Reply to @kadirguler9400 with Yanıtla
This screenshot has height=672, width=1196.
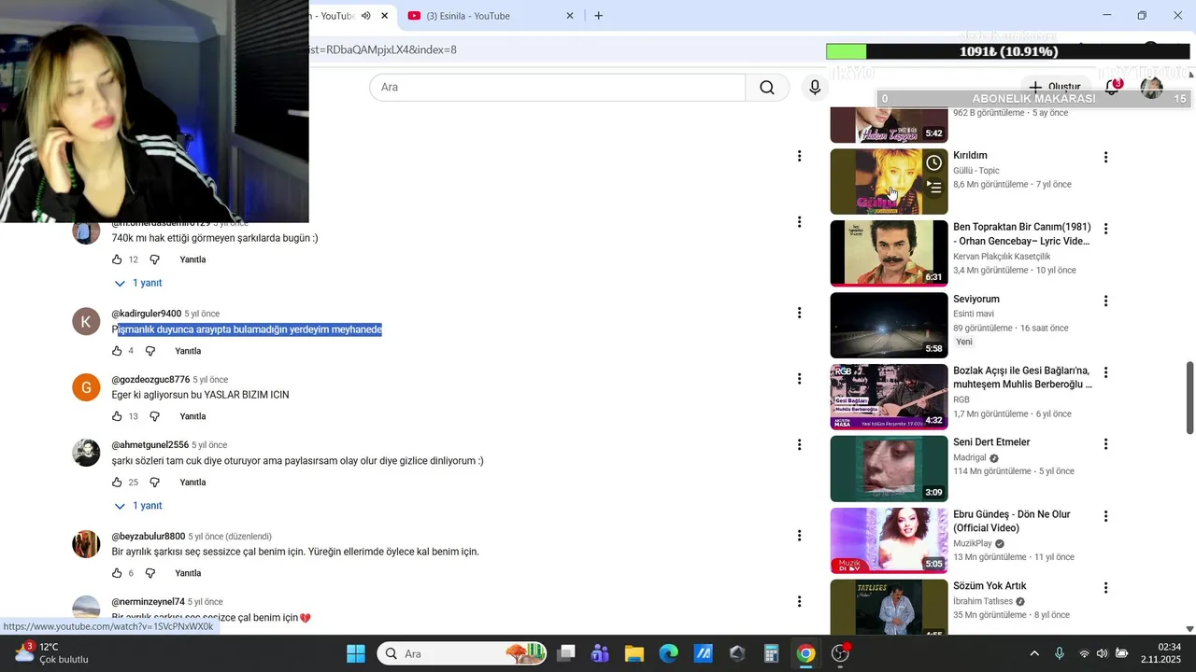tap(188, 351)
